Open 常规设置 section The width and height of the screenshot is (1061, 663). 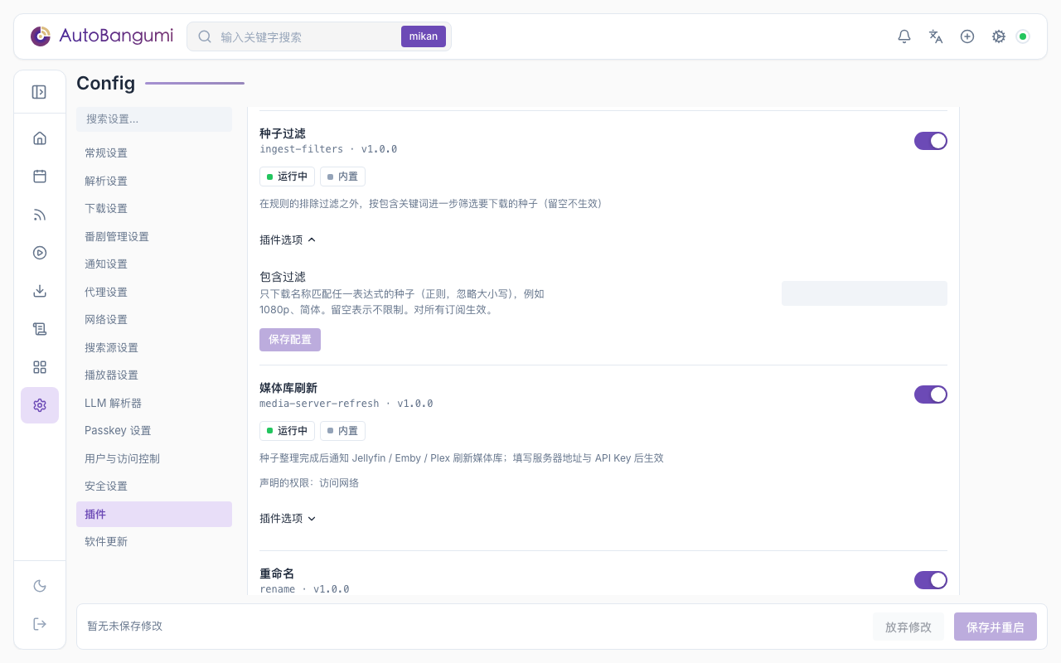point(154,153)
